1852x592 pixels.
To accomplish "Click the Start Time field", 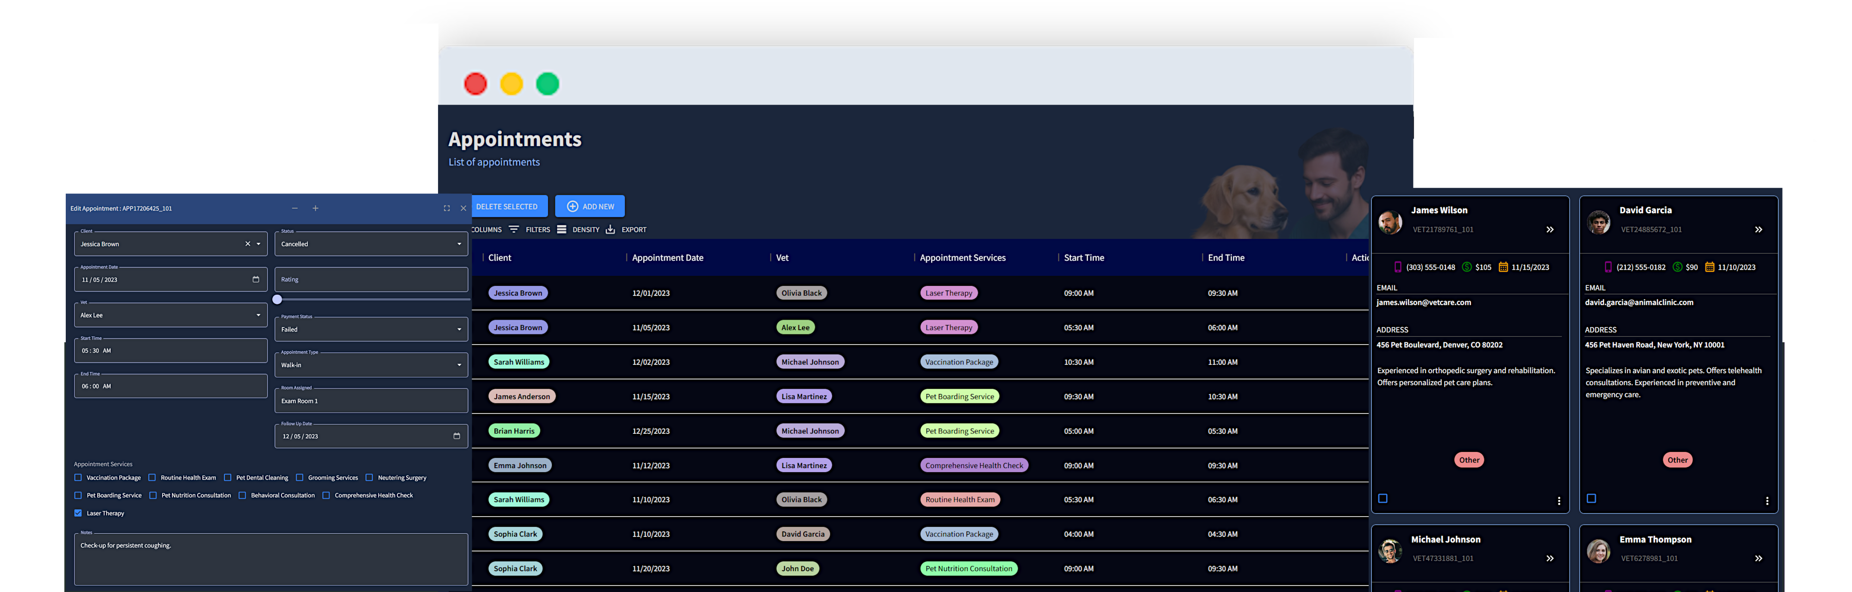I will [x=170, y=351].
